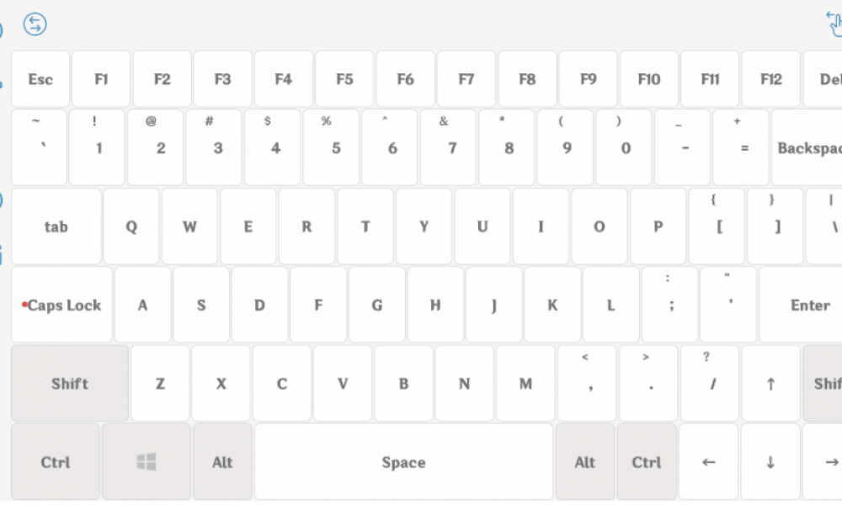Tap the forward slash question mark key
The height and width of the screenshot is (505, 842).
[x=710, y=383]
